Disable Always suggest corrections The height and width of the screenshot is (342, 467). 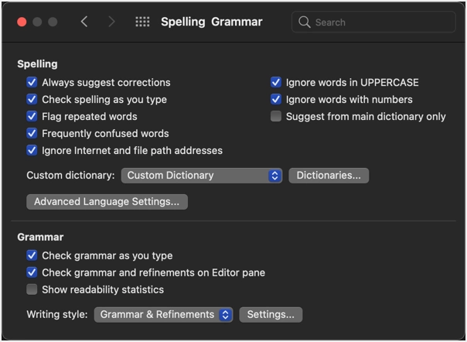pyautogui.click(x=32, y=82)
